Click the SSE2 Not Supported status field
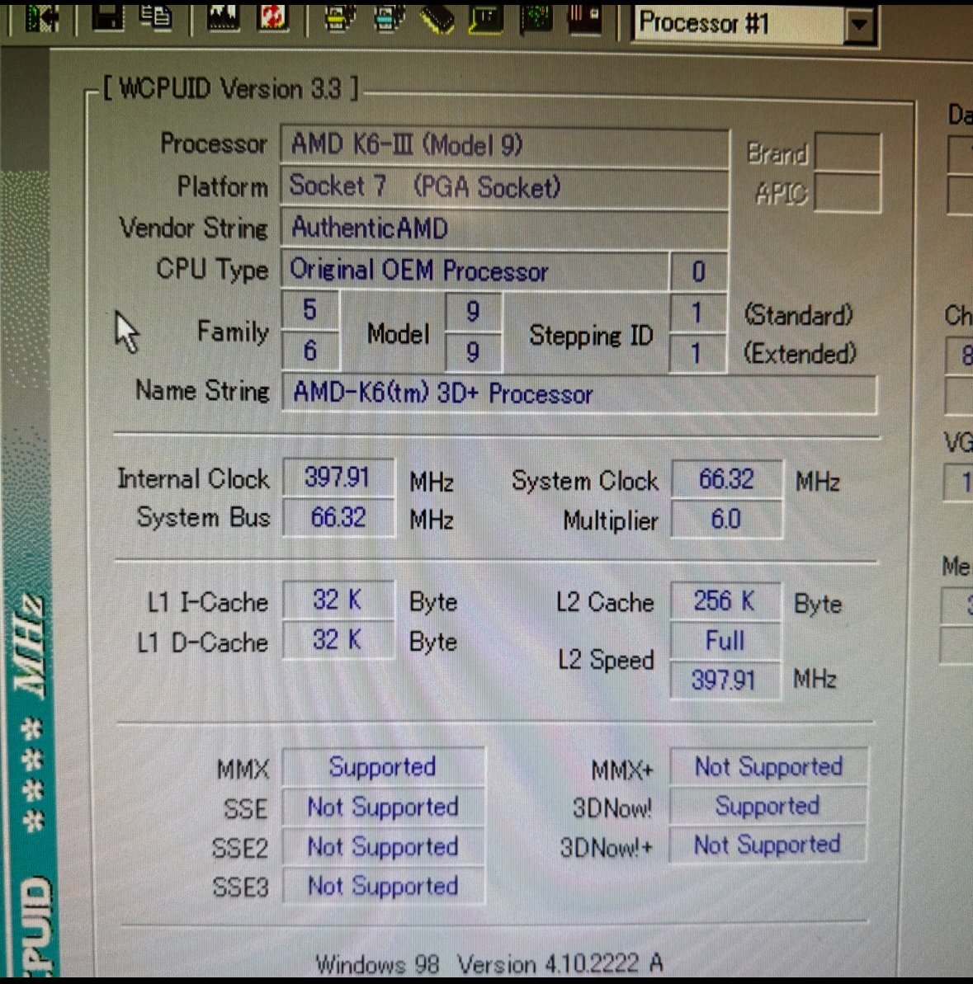973x984 pixels. tap(383, 847)
